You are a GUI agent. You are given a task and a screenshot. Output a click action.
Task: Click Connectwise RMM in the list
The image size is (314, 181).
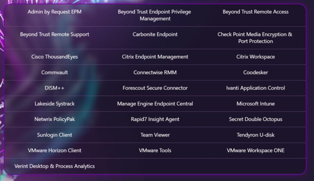(x=155, y=72)
